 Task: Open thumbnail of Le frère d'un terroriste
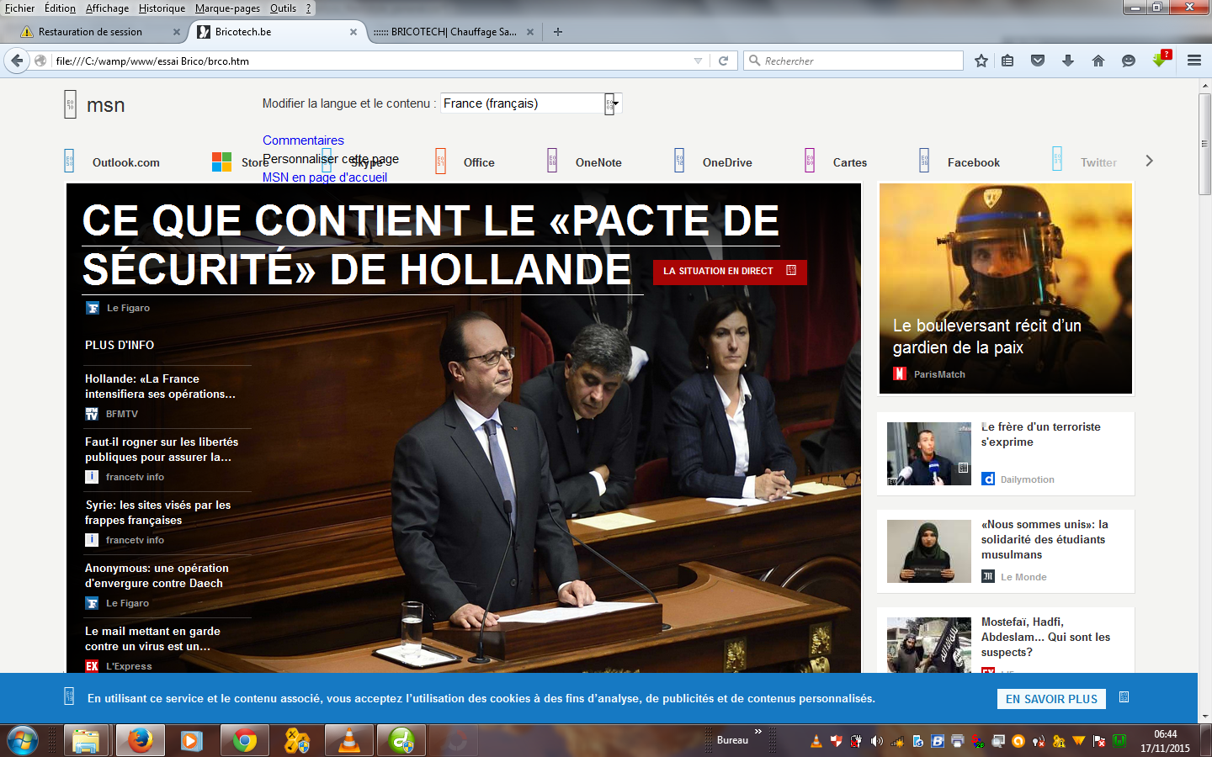click(x=929, y=453)
